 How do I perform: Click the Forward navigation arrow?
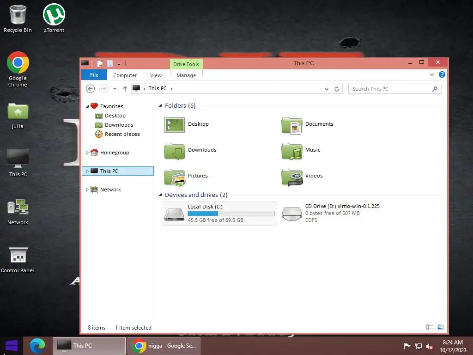coord(103,89)
